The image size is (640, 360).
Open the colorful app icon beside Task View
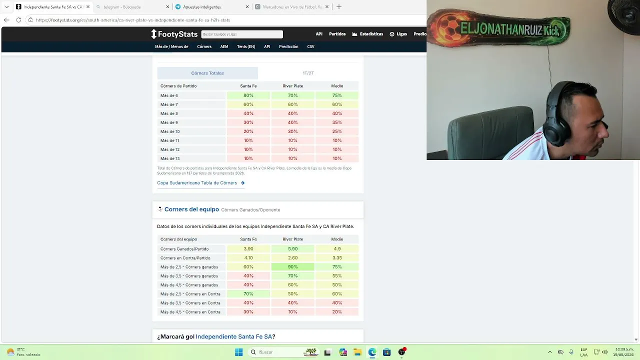(342, 352)
